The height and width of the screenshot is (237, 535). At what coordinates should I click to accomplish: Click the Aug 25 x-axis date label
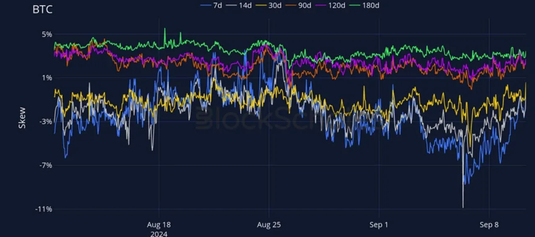(269, 225)
